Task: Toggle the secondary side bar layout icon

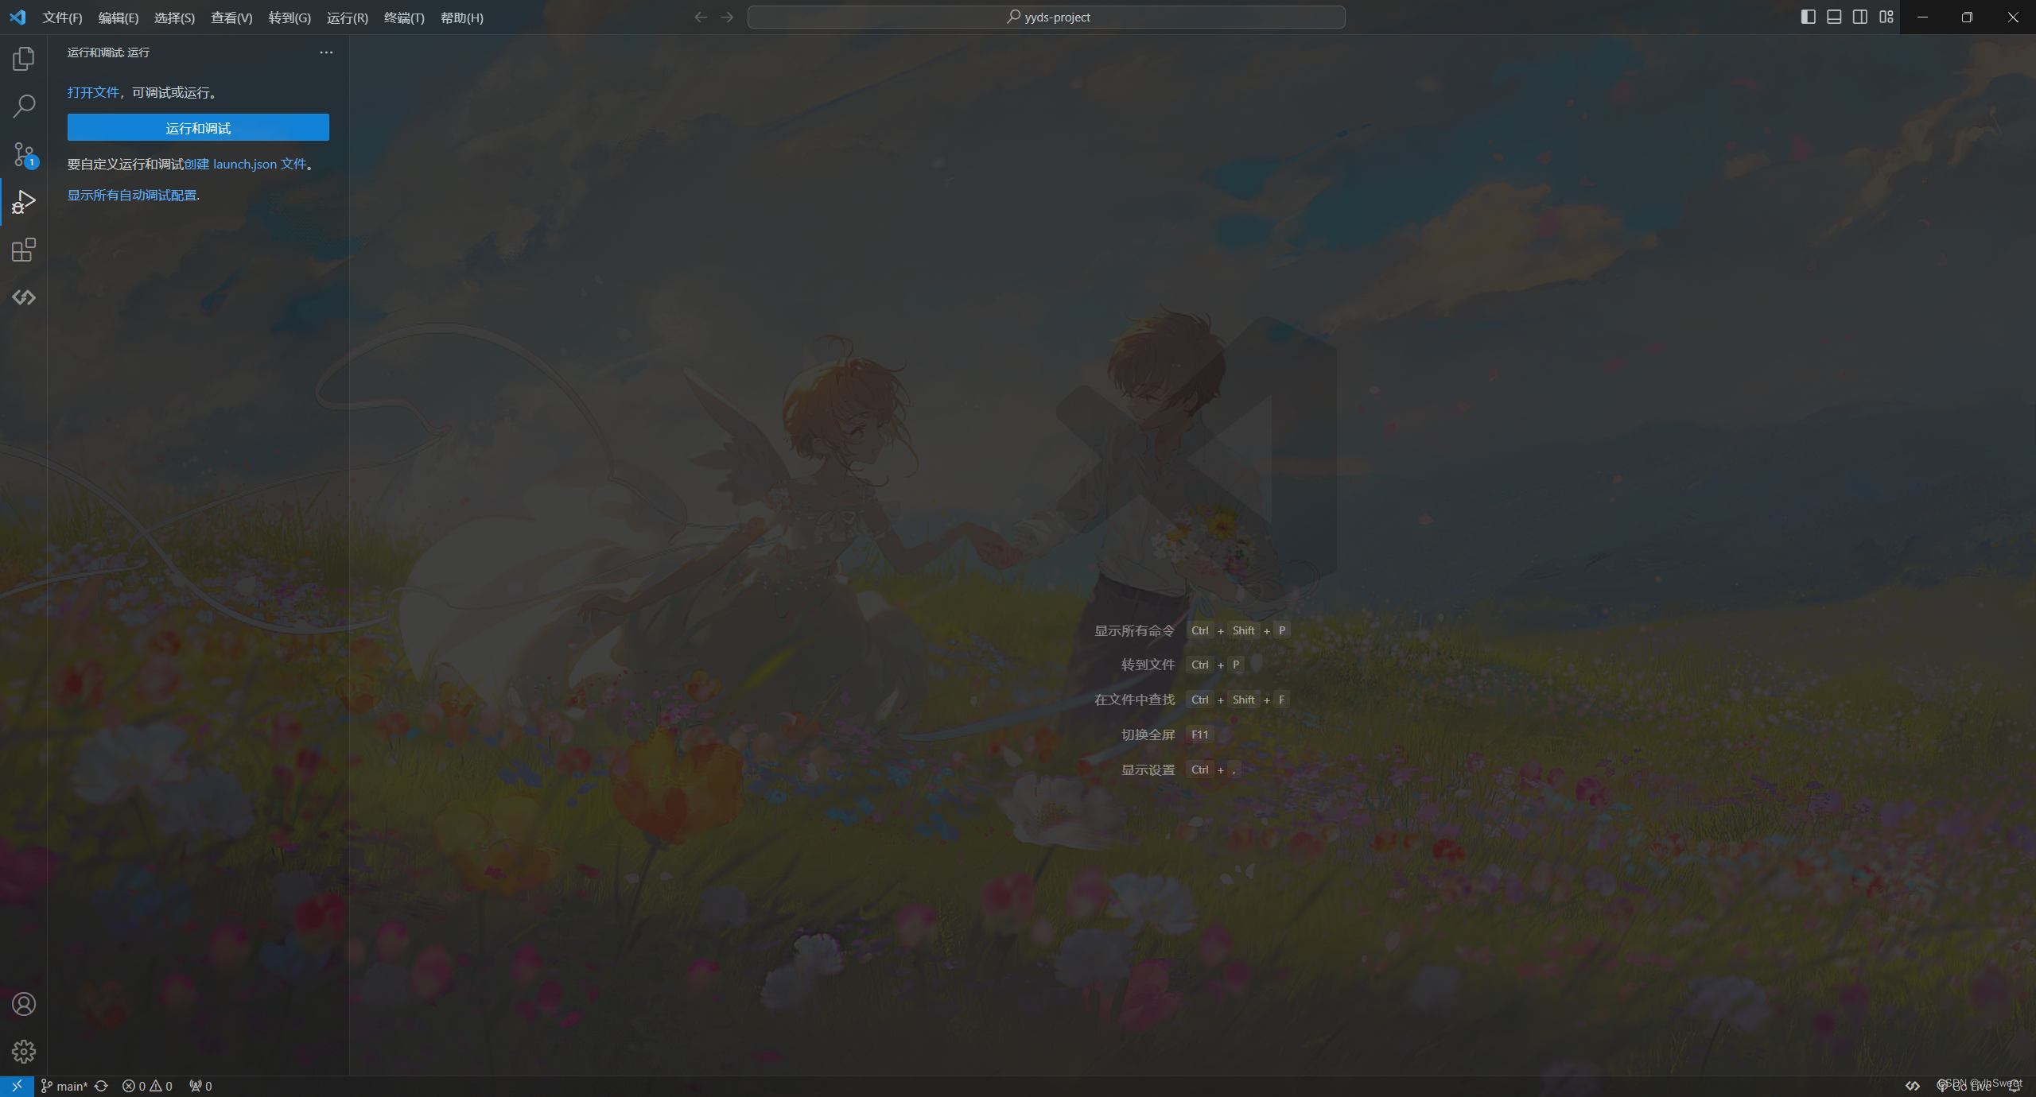Action: pyautogui.click(x=1860, y=17)
